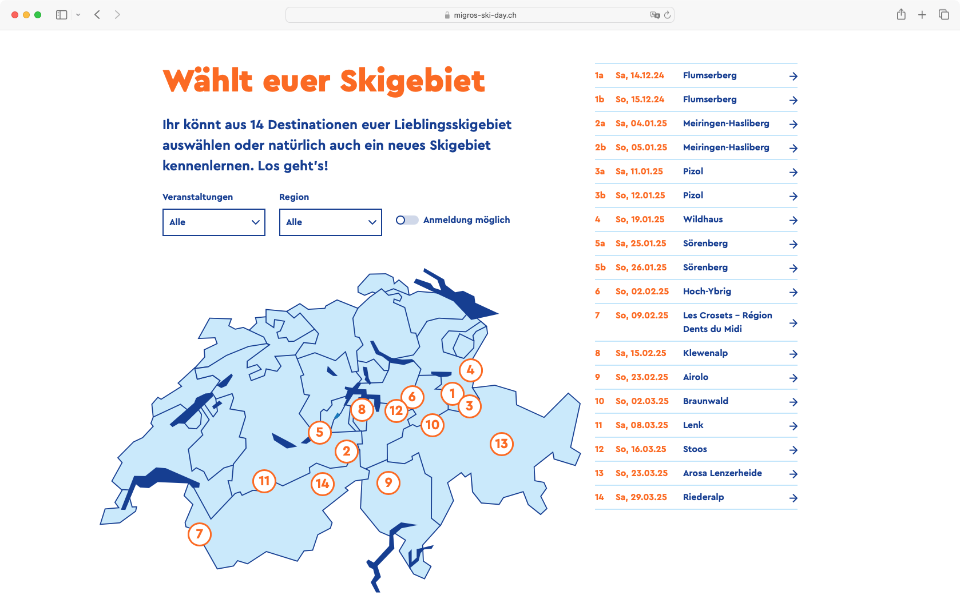The image size is (960, 599).
Task: Select map marker 11 for Lenk
Action: 264,481
